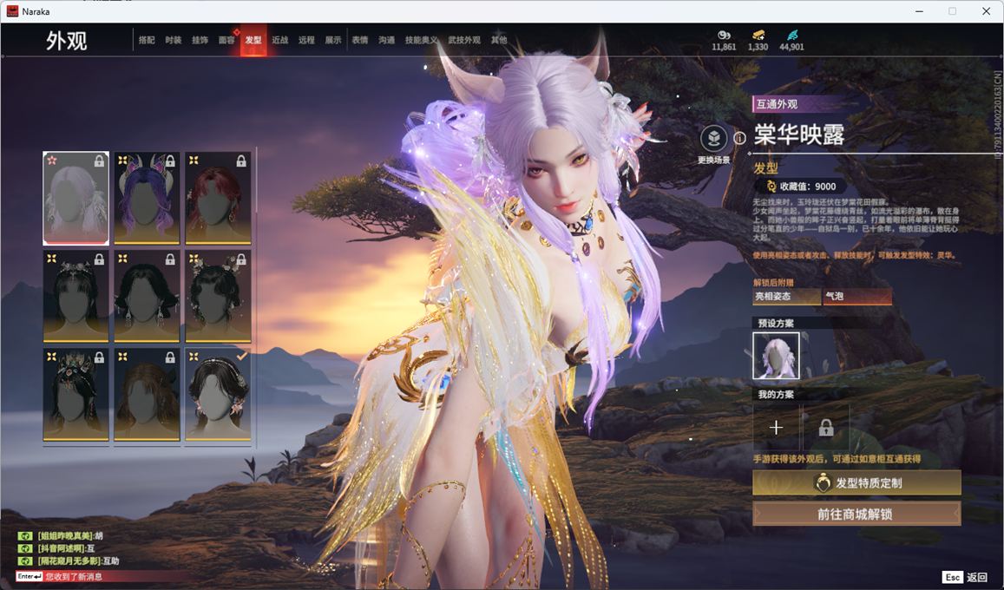
Task: Select the equipped checkmarked hairstyle thumbnail
Action: pos(218,394)
